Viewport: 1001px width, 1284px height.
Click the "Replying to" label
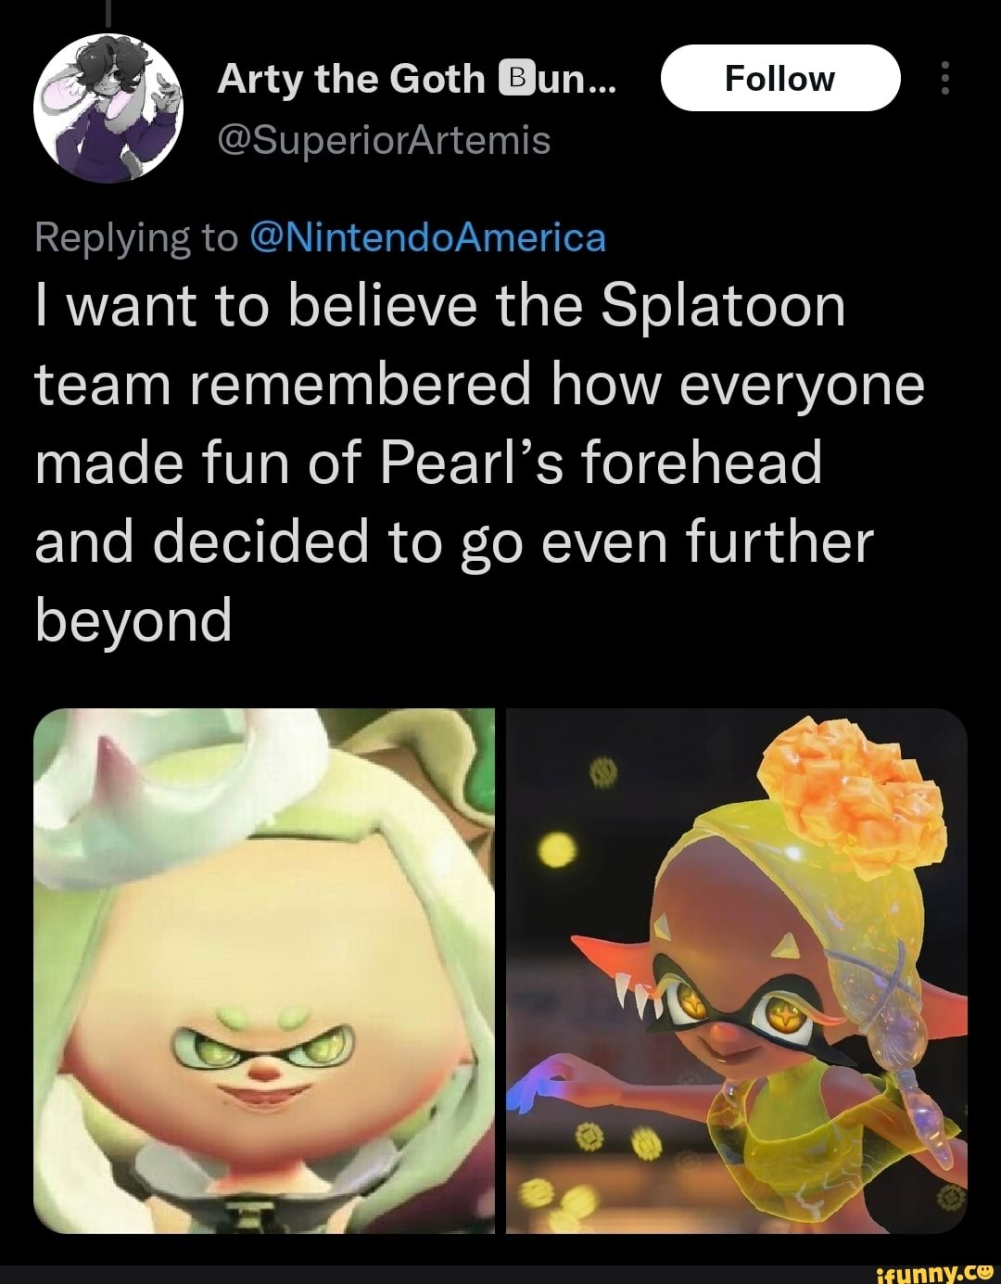[x=136, y=238]
